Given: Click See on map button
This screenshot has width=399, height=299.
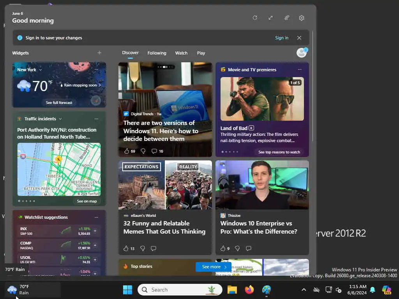Looking at the screenshot, I should 87,201.
